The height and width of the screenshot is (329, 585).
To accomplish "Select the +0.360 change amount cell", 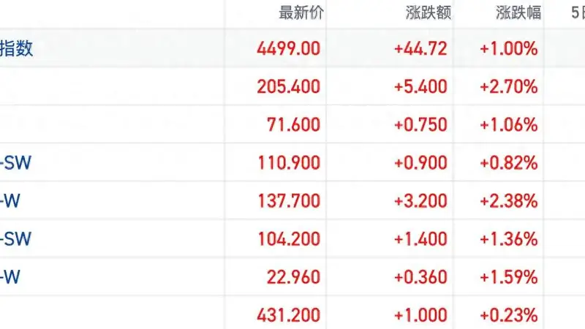I will (x=420, y=277).
